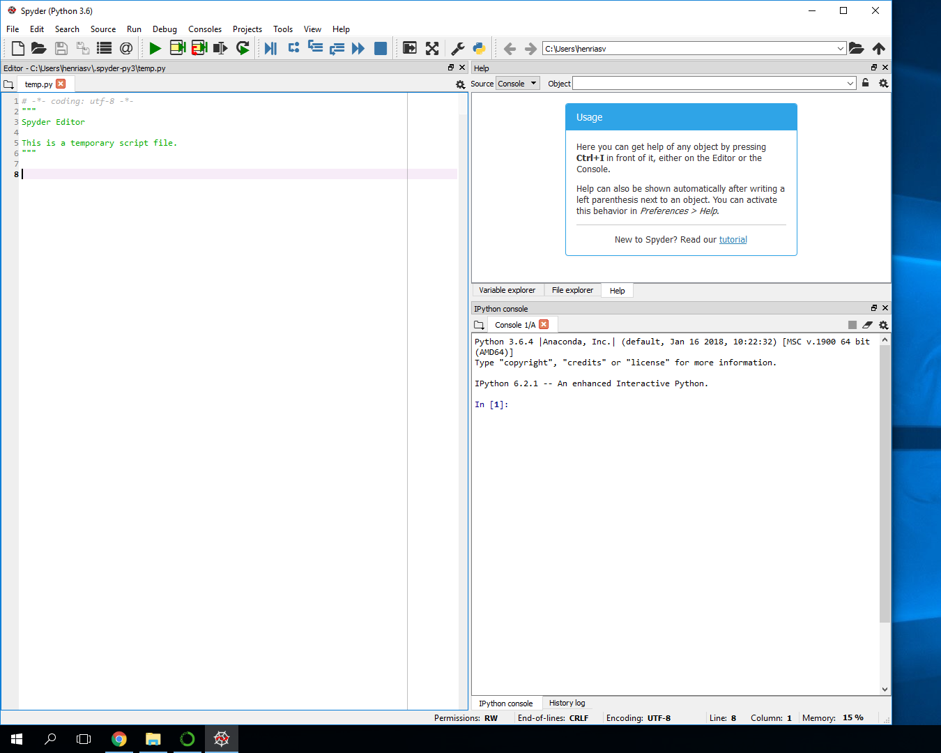Undock the Editor pane
The image size is (941, 753).
click(x=451, y=68)
